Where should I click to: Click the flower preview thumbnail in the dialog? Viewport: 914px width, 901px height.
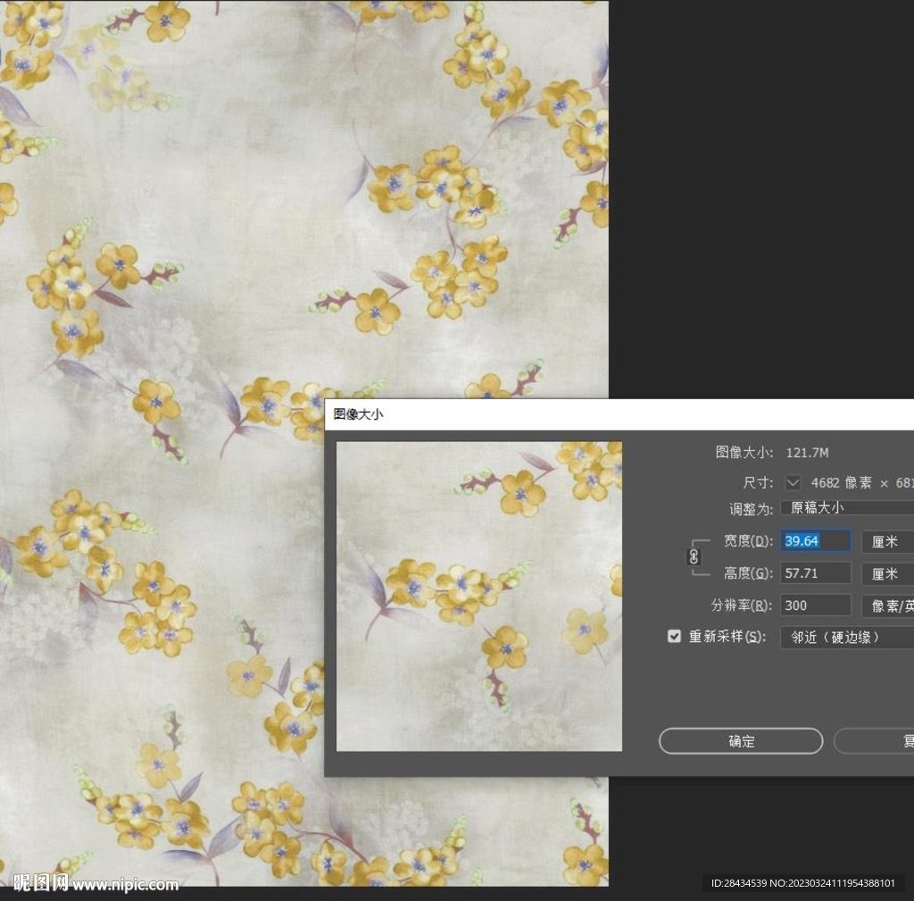478,596
